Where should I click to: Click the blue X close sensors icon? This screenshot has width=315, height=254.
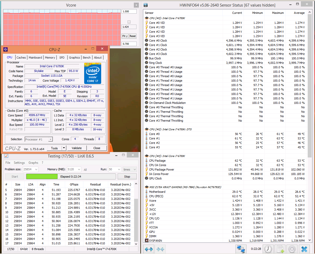point(304,249)
